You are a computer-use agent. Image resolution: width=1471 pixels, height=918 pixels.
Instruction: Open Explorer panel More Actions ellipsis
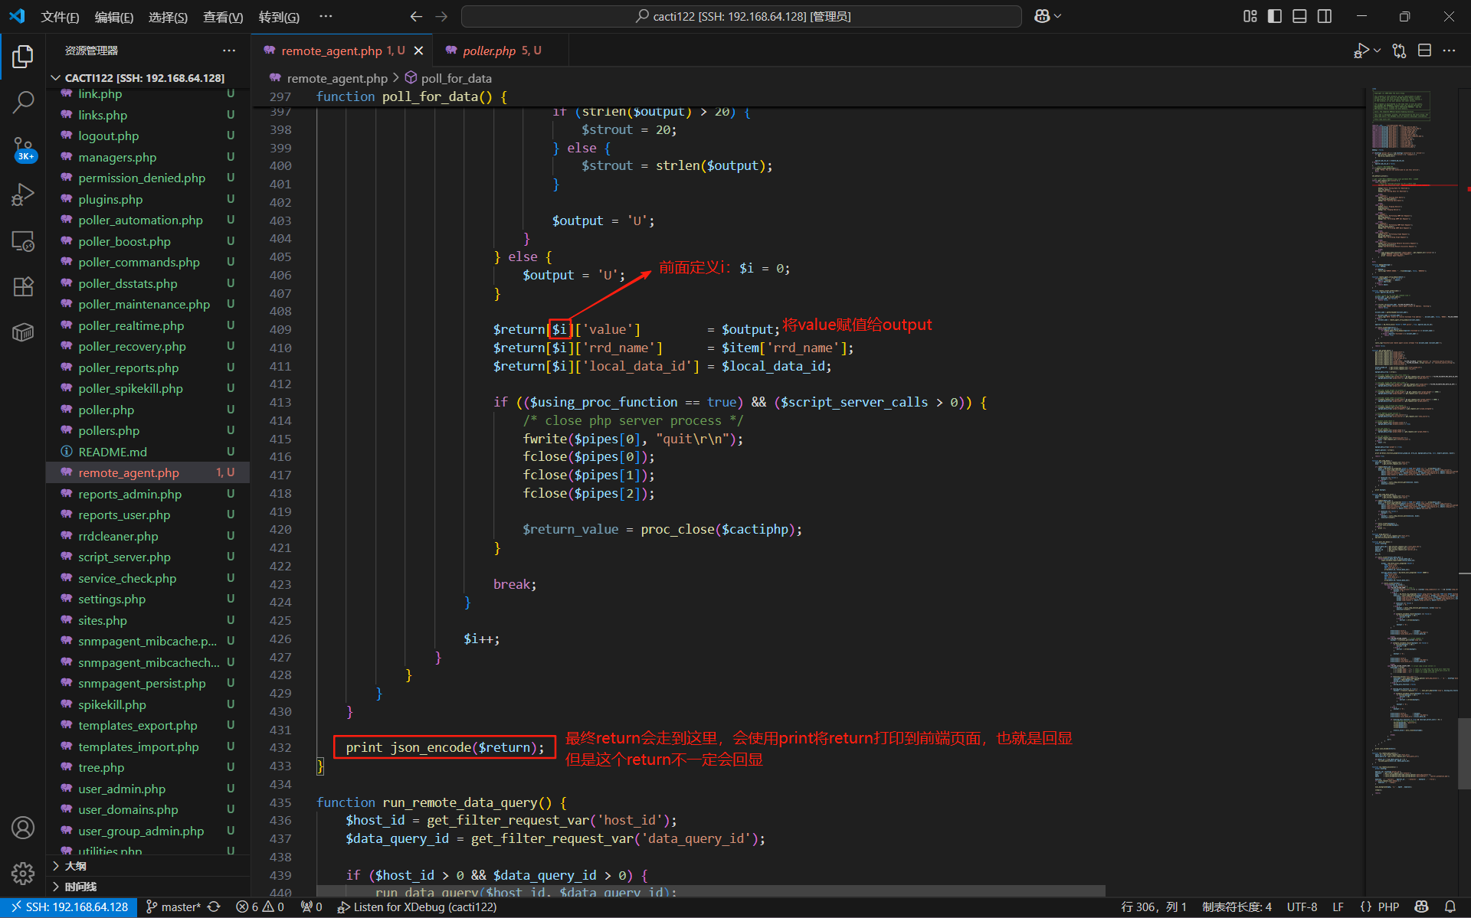[229, 51]
